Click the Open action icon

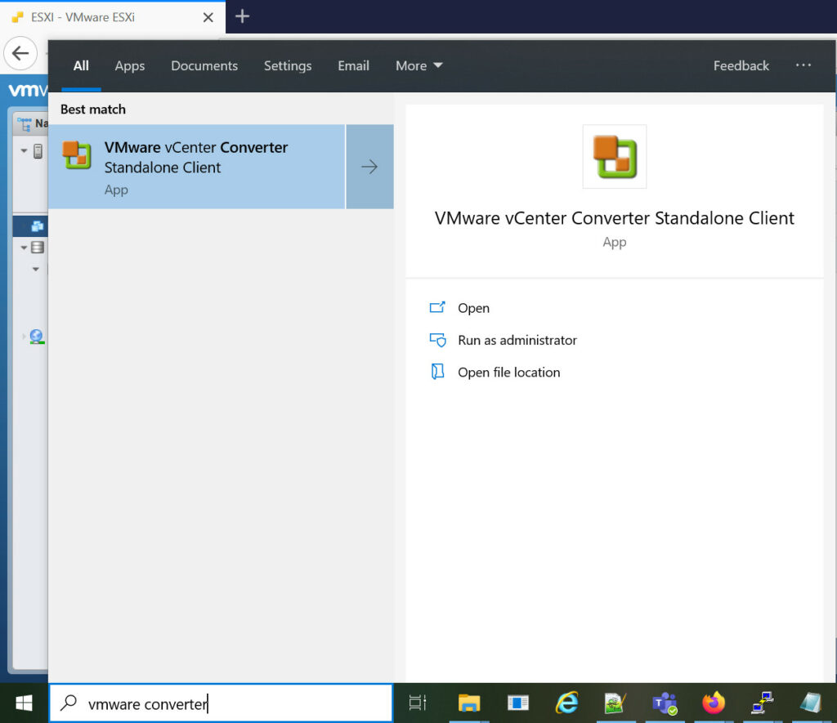tap(437, 307)
